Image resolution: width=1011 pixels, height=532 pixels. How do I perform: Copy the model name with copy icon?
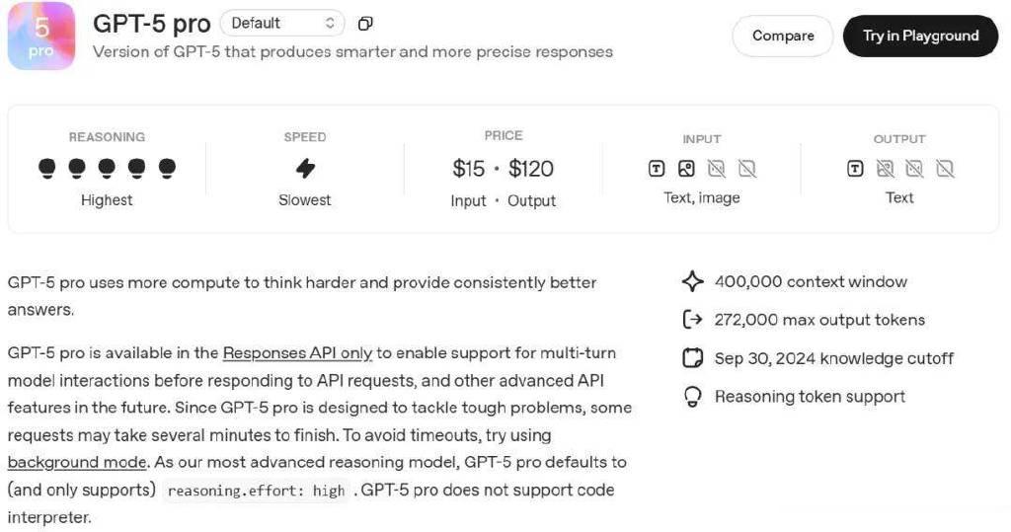click(x=365, y=23)
